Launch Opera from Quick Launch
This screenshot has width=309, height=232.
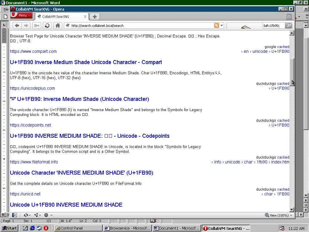46,228
